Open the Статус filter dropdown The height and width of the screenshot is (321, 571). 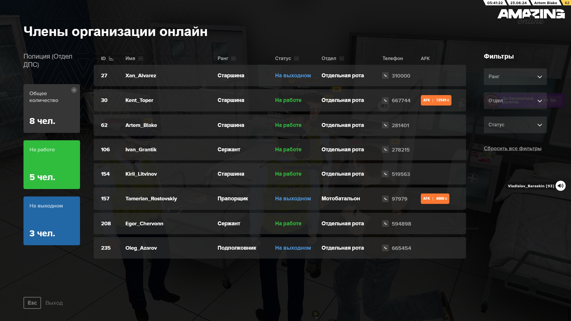point(515,125)
